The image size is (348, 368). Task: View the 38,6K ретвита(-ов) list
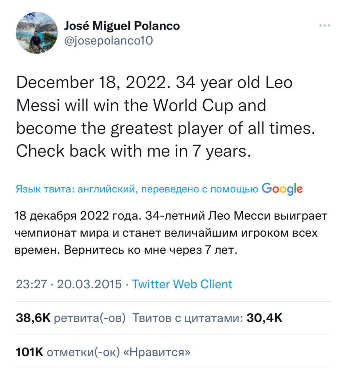71,318
